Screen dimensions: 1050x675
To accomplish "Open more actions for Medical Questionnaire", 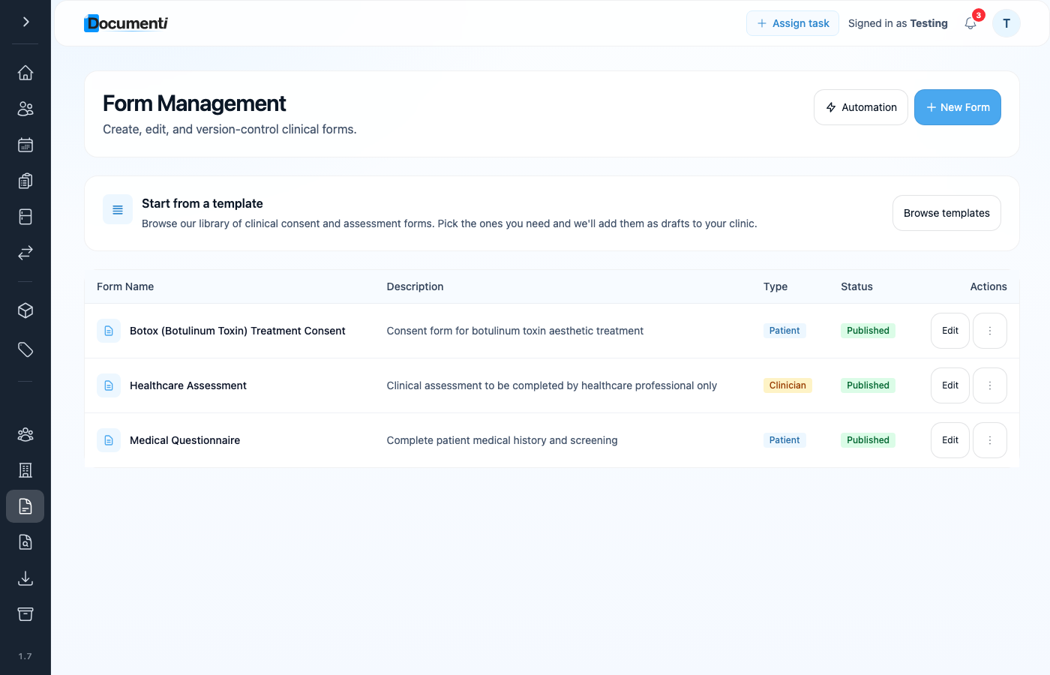I will pos(990,440).
